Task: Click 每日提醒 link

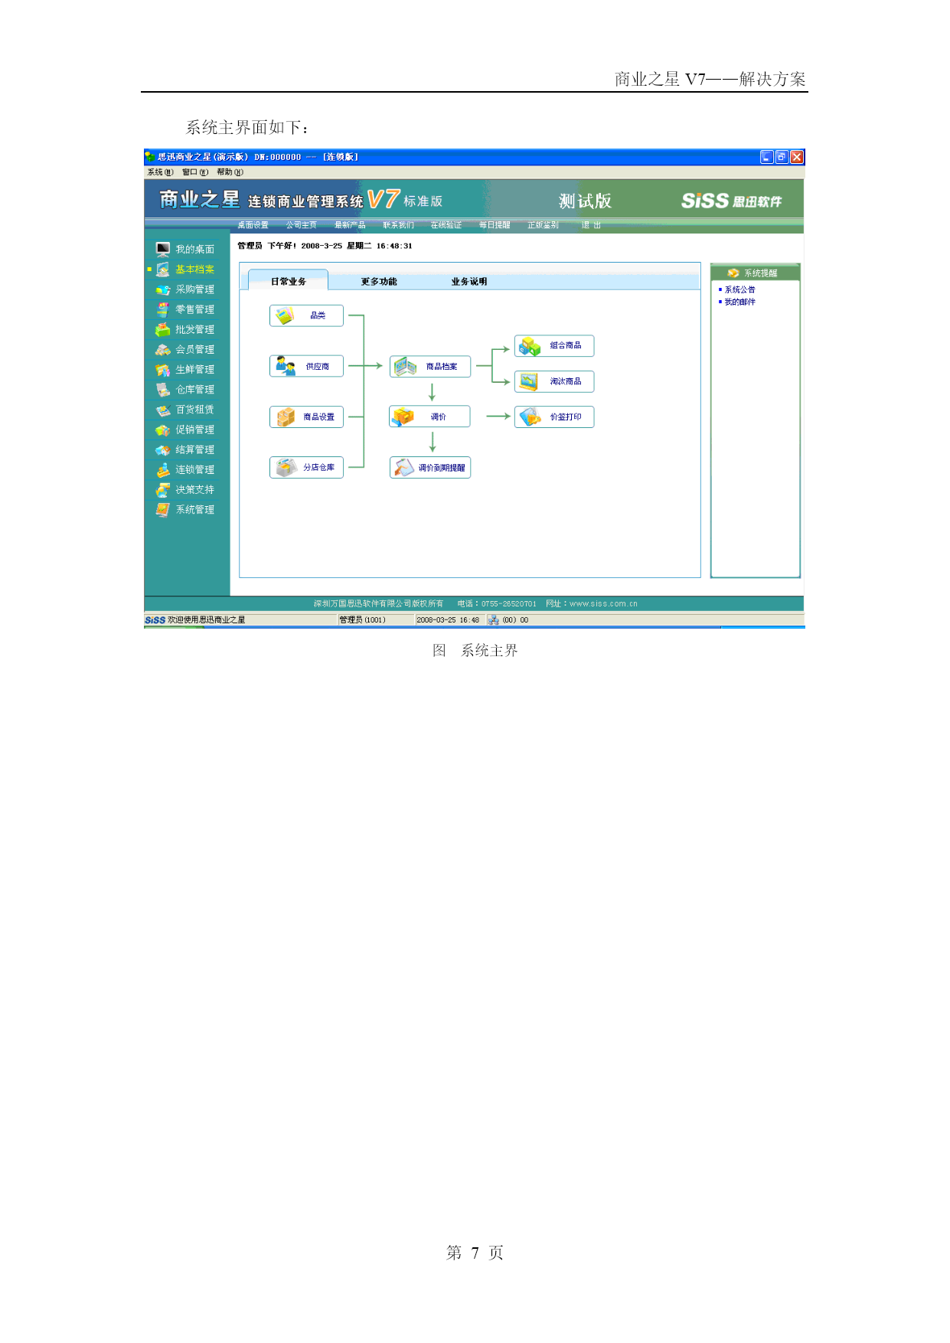Action: pos(495,225)
